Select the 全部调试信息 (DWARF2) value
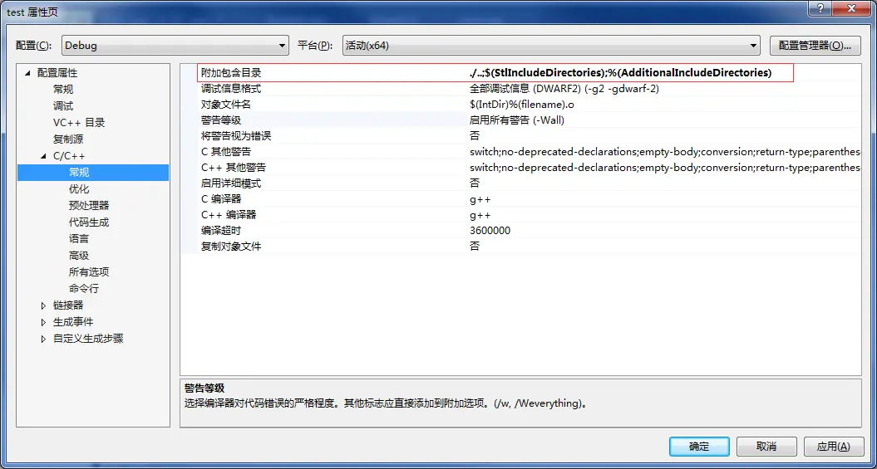877x469 pixels. click(564, 89)
